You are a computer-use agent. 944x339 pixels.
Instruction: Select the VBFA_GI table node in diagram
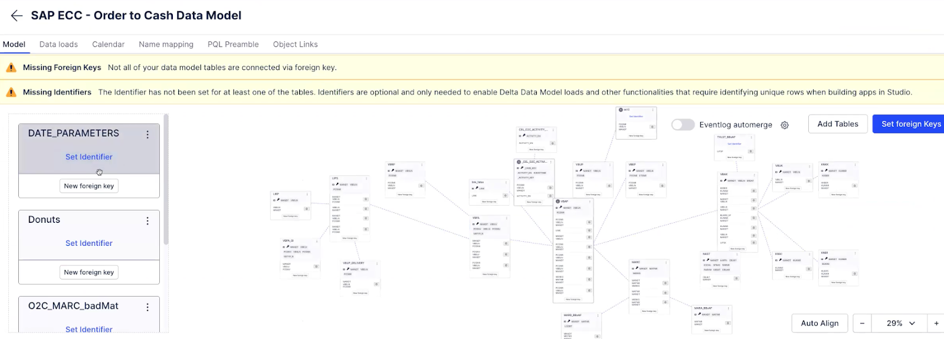point(301,258)
